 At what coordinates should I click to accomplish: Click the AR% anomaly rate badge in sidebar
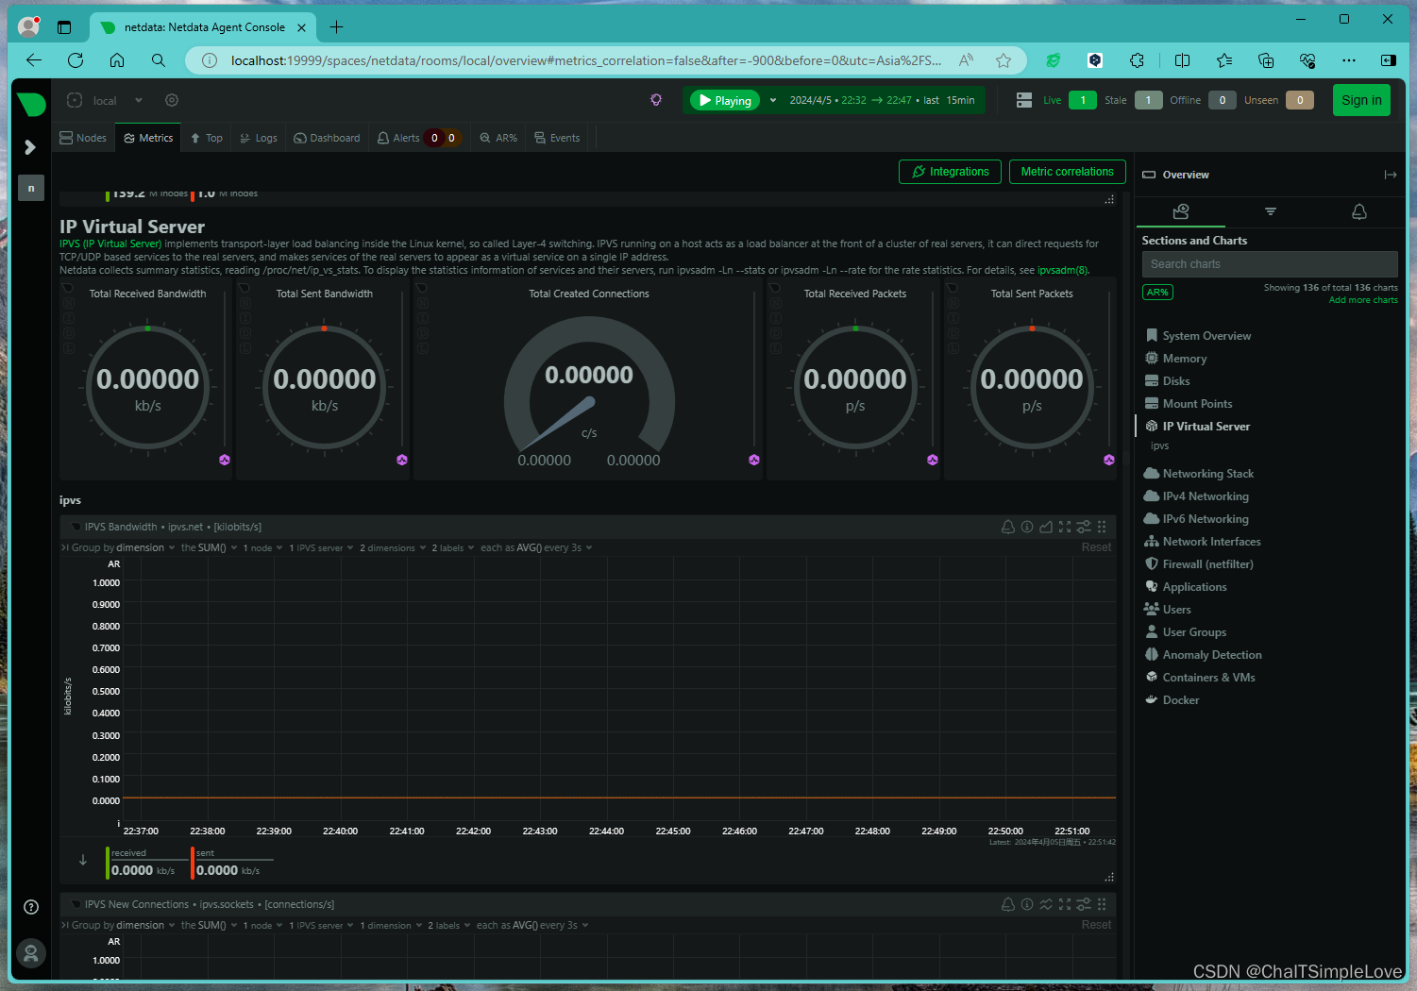click(1158, 293)
